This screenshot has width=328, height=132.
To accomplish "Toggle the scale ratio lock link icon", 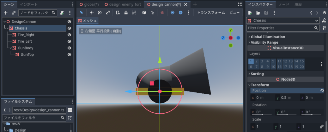I will point(322,127).
